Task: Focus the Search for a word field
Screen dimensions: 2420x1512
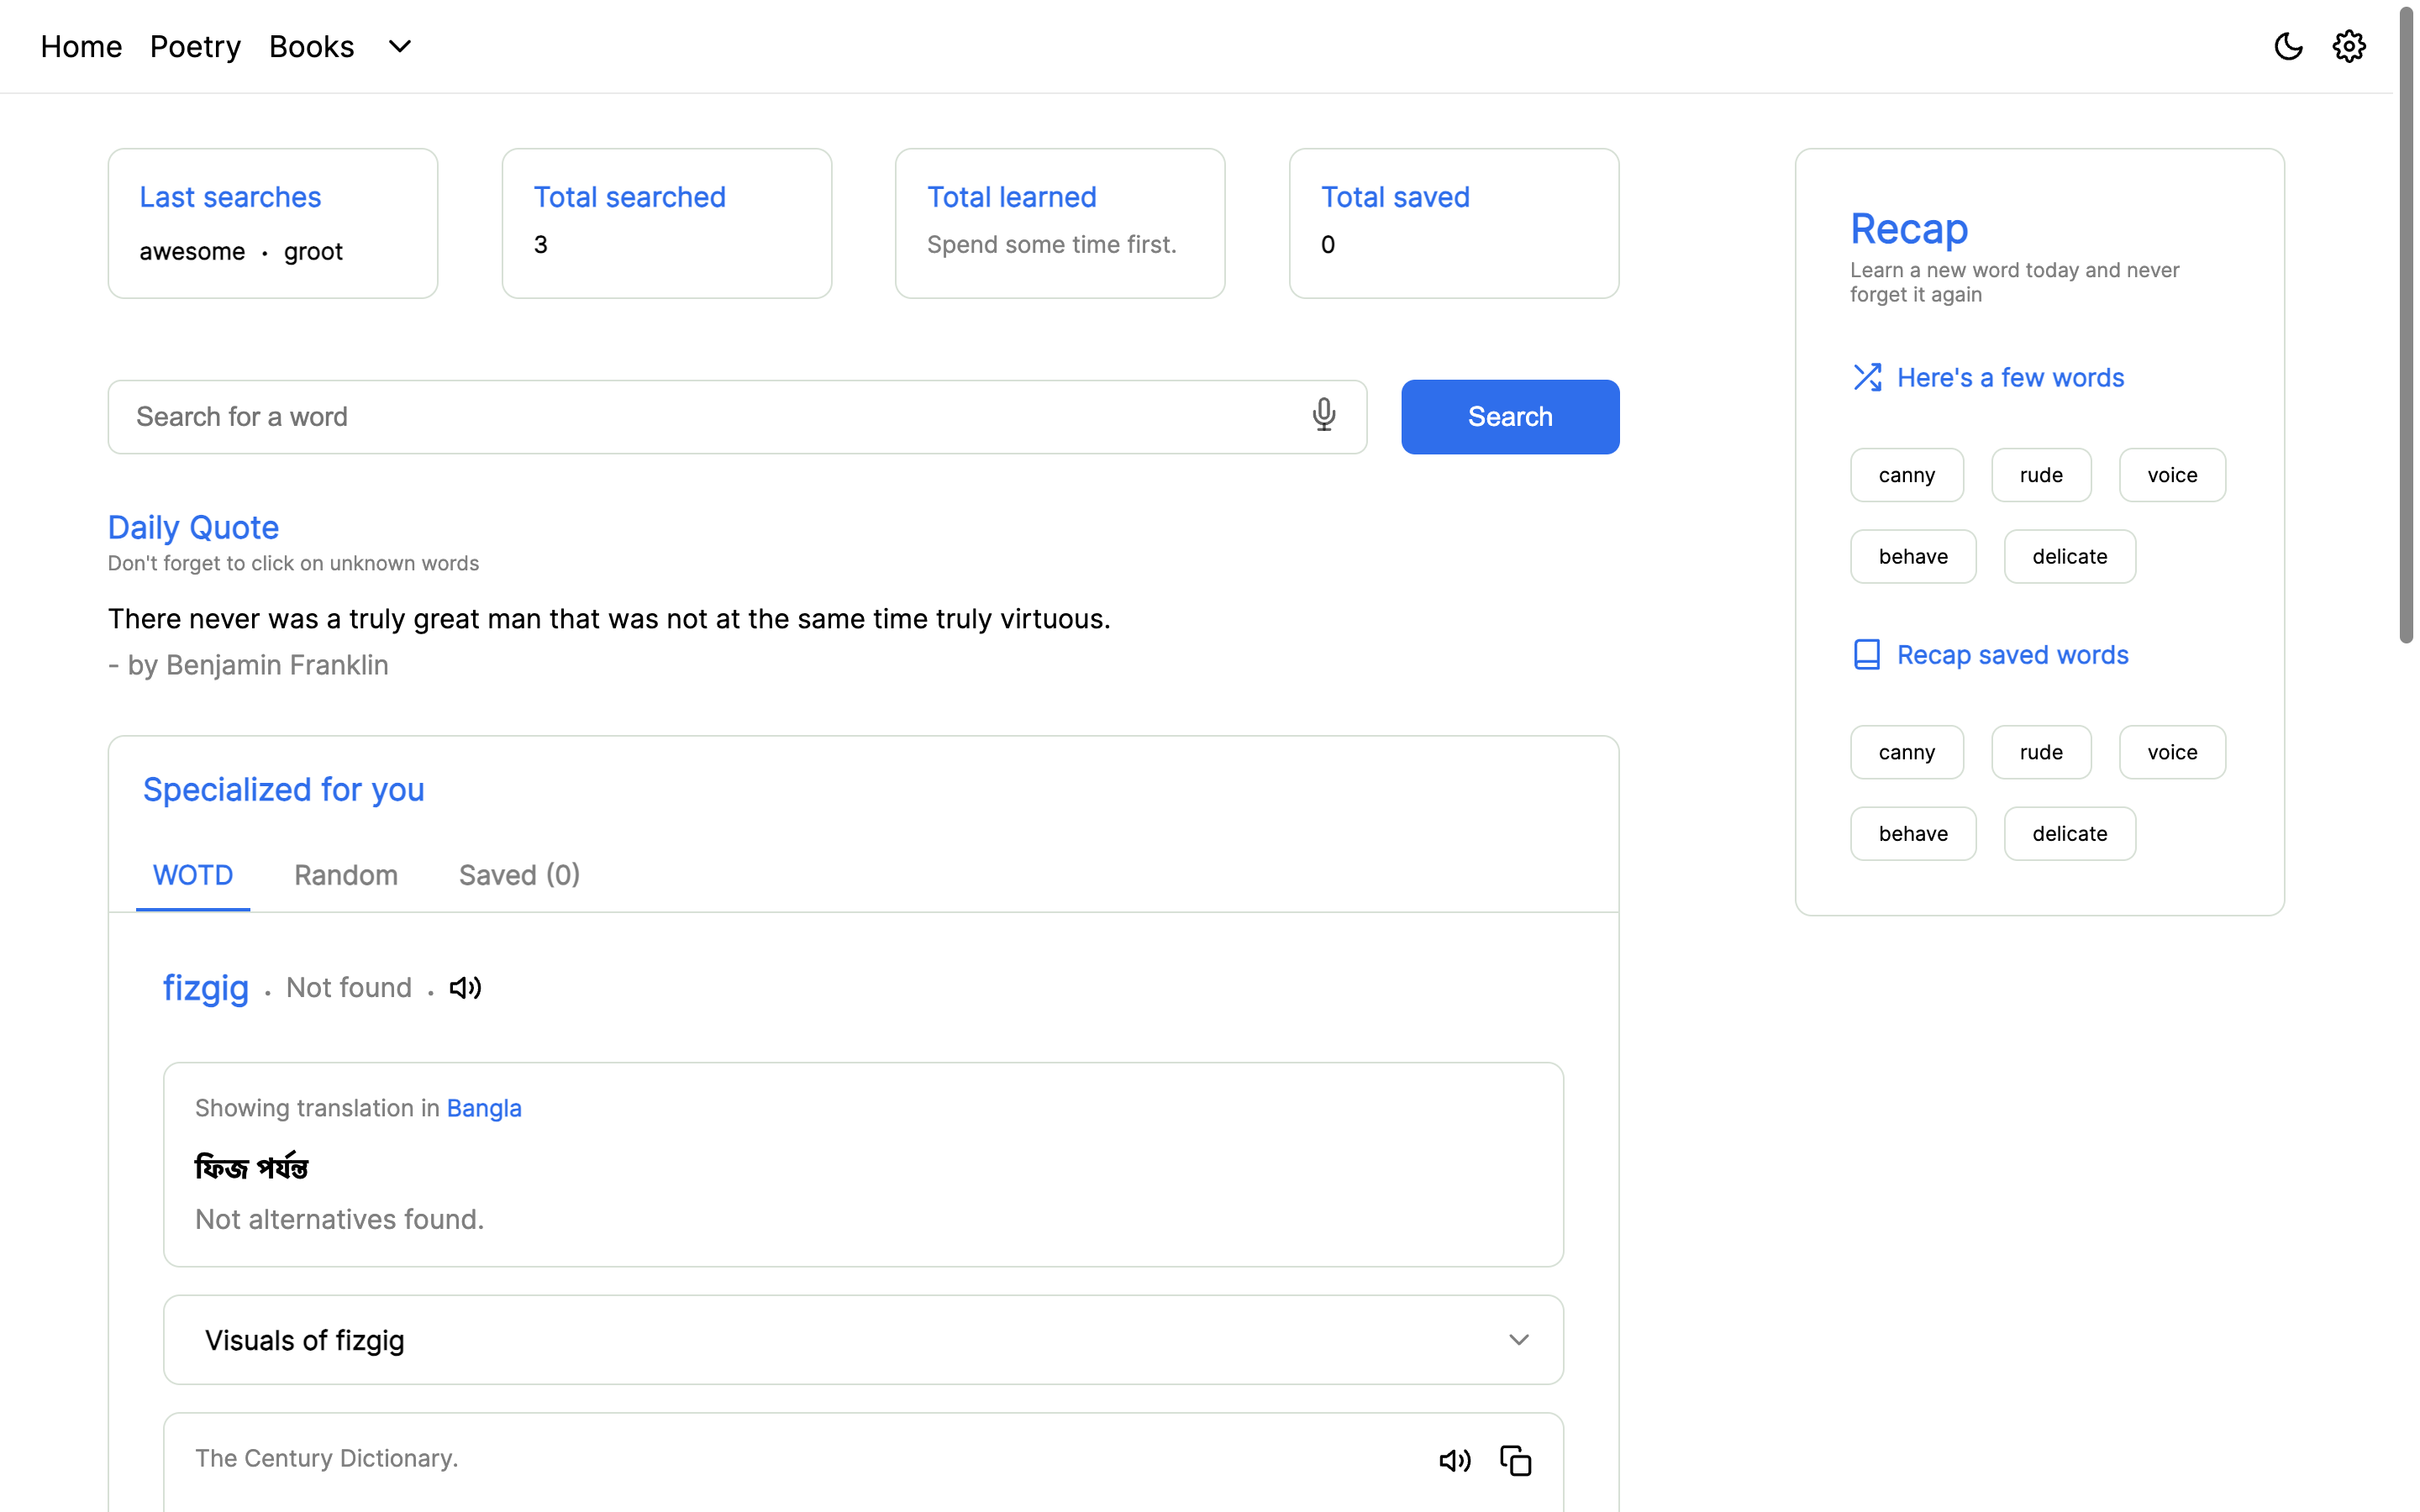Action: [700, 416]
